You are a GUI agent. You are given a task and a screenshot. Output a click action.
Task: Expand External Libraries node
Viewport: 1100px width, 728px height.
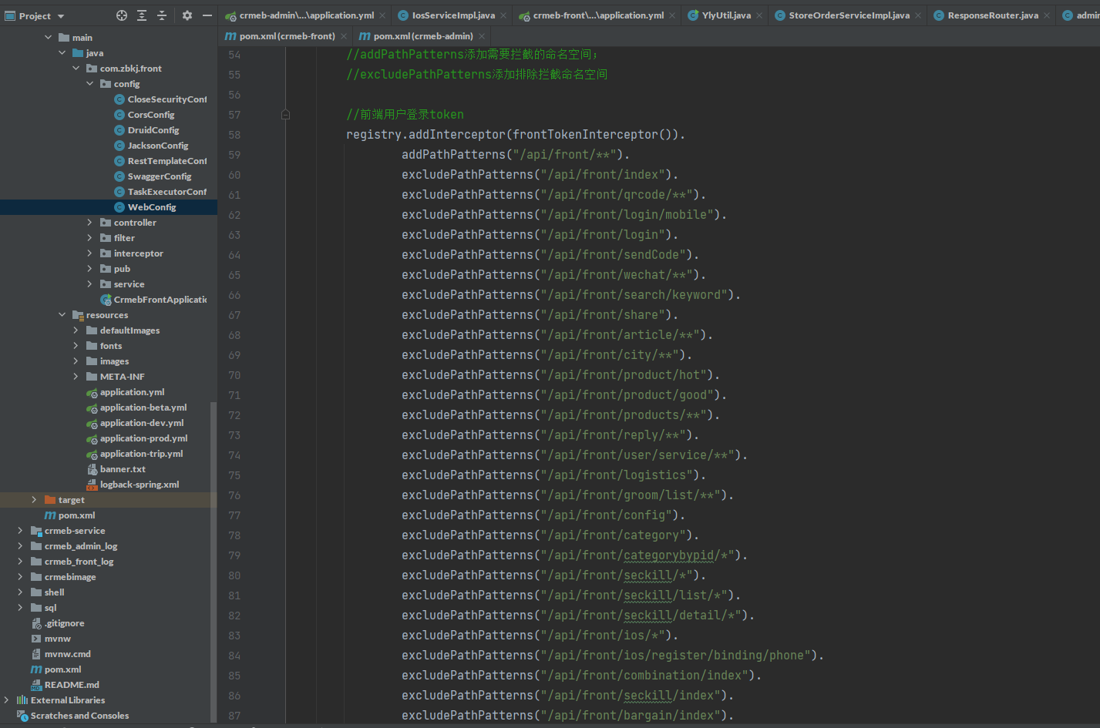tap(6, 699)
